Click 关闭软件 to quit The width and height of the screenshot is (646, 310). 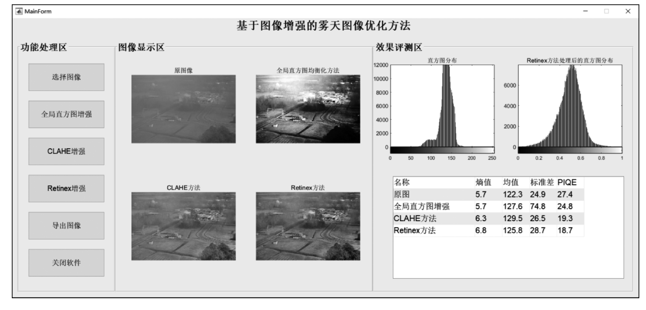[x=66, y=263]
